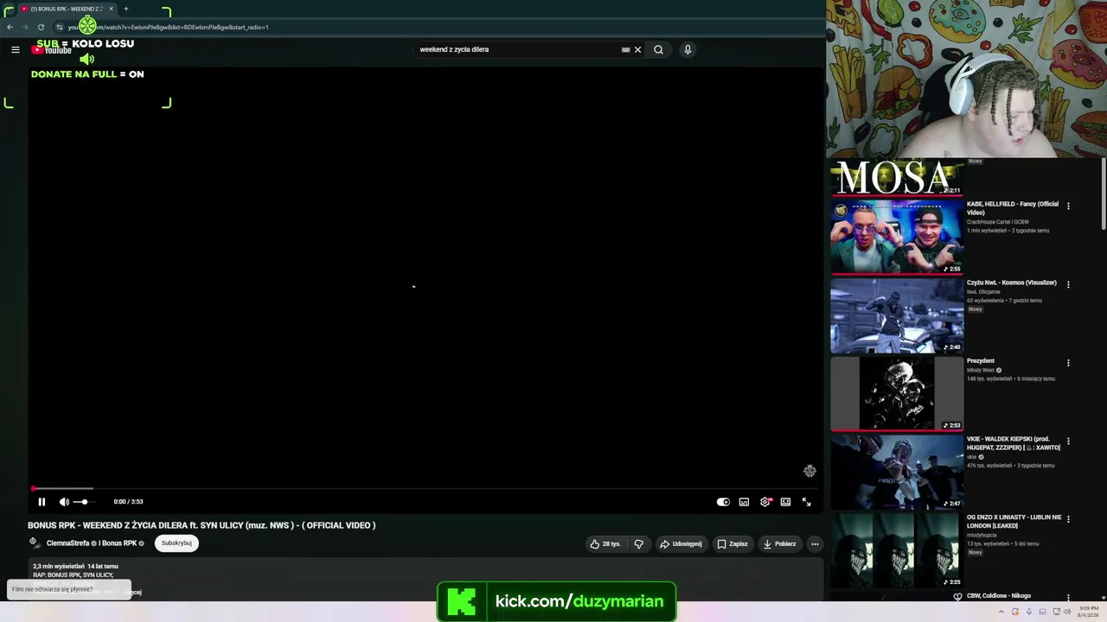Dislike the video
The image size is (1107, 622).
639,544
